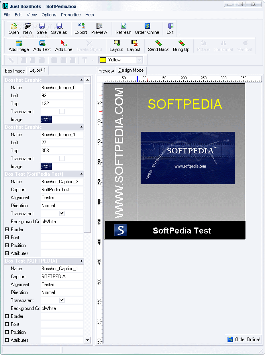Expand Attributes under Boxshot_Caption_3

point(7,253)
